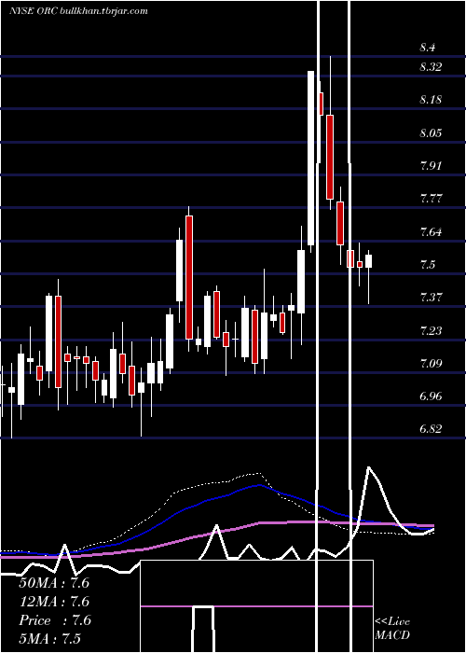Click the 6.96 price axis label
The height and width of the screenshot is (653, 466).
pos(431,396)
